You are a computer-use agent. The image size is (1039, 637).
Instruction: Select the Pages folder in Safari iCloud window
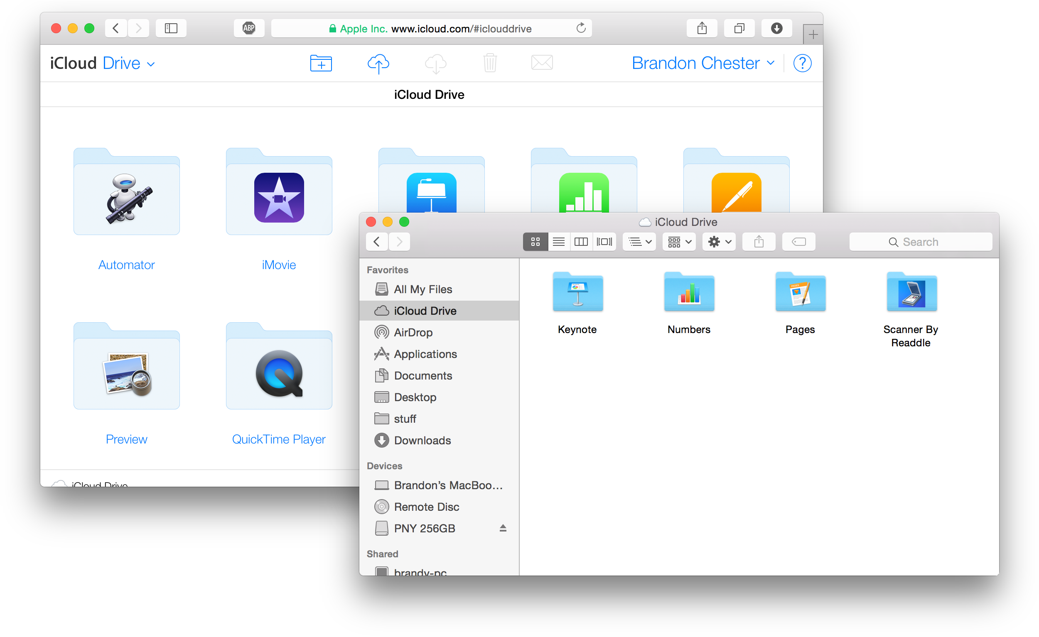tap(736, 181)
